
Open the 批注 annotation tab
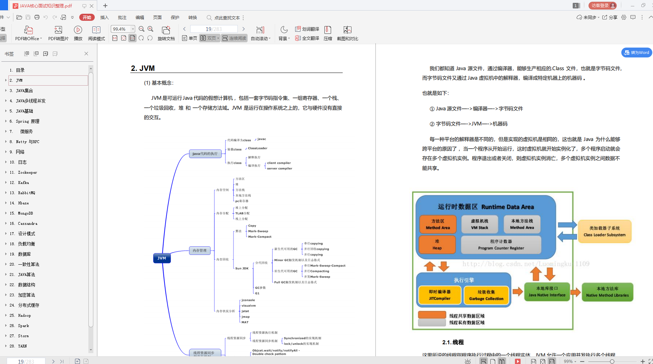122,17
